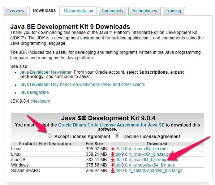Select the Decline License Agreement radio button
Viewport: 215px width, 185px height.
tap(117, 135)
